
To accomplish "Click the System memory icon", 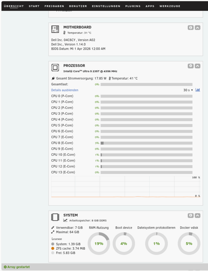I will [55, 217].
